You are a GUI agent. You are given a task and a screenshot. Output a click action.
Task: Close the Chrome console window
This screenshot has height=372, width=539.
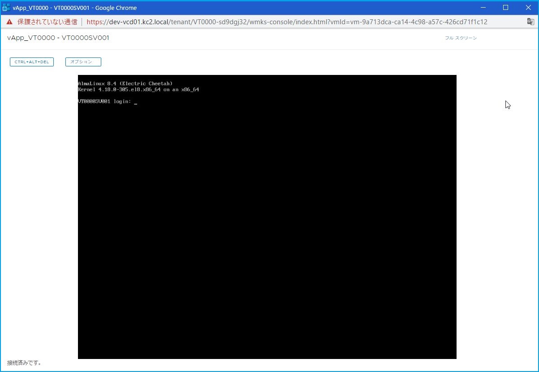tap(527, 8)
